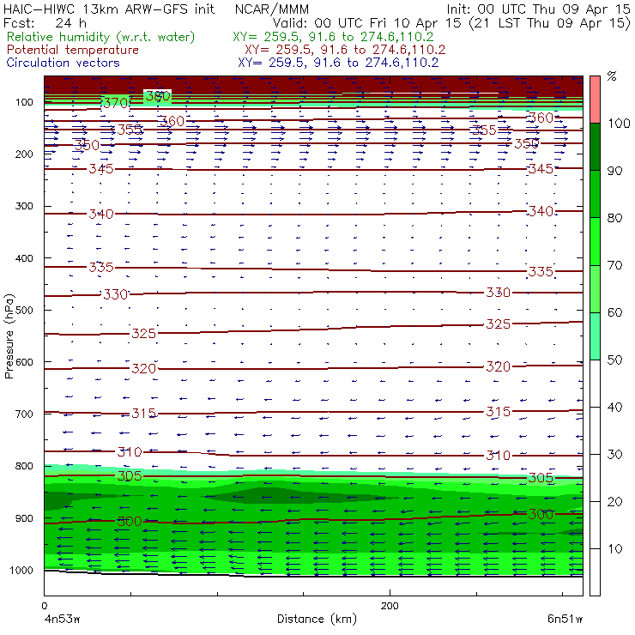Image resolution: width=635 pixels, height=635 pixels.
Task: Click the left-side '300' contour label
Action: [130, 521]
